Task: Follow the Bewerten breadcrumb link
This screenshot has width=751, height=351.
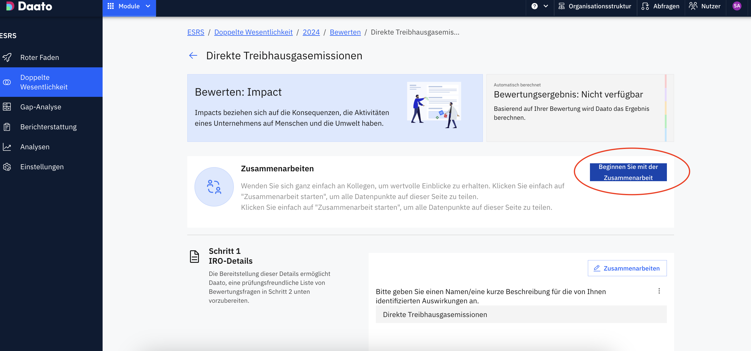Action: (345, 32)
